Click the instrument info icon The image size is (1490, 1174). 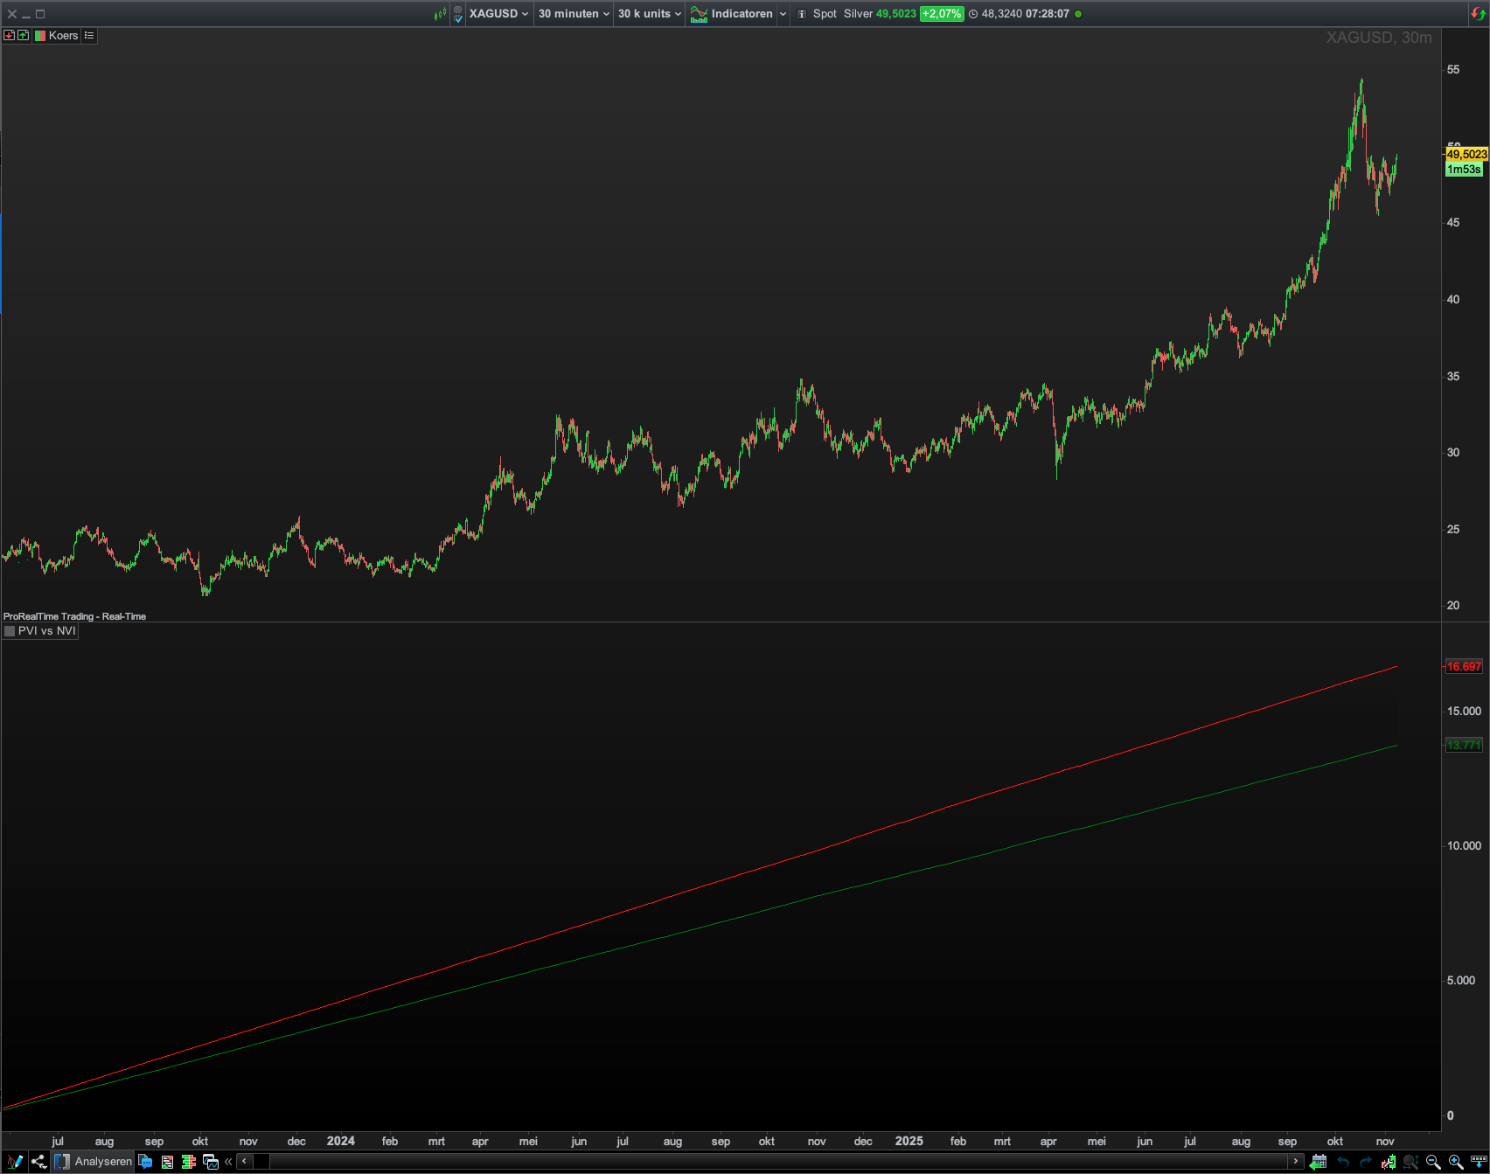(x=802, y=14)
